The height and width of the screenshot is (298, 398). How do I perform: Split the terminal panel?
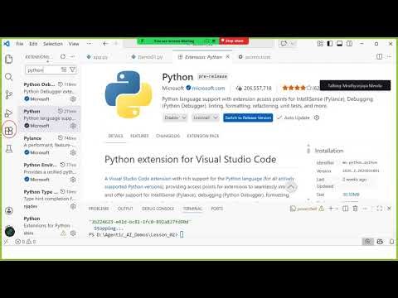(x=346, y=209)
